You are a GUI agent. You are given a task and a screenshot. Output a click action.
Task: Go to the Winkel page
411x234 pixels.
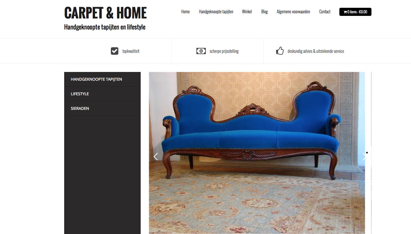point(247,12)
